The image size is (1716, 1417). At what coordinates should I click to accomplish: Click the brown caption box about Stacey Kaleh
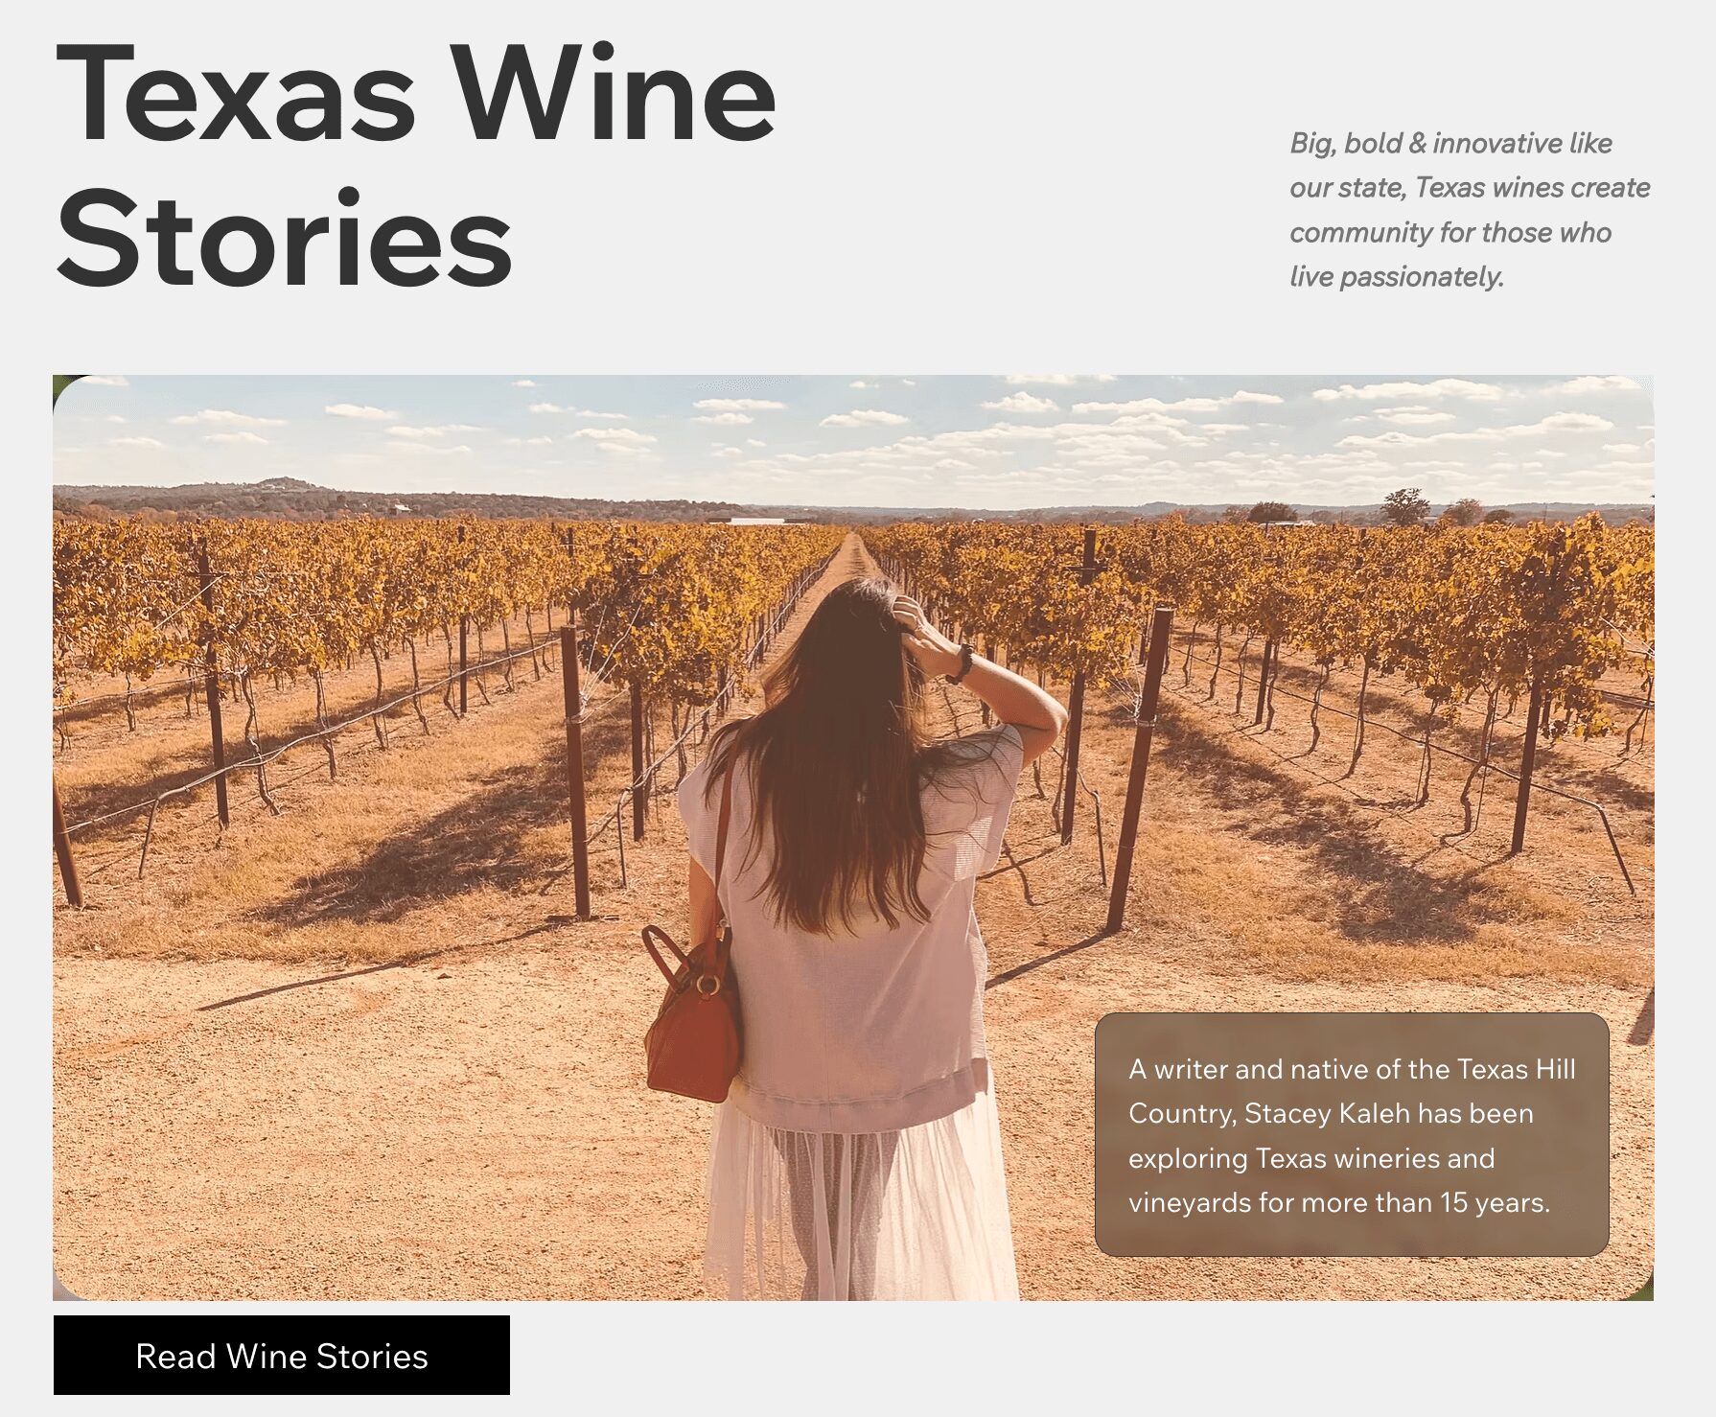pos(1352,1134)
